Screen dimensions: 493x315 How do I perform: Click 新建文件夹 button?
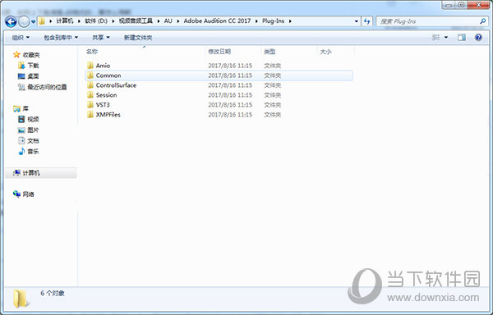click(x=138, y=38)
